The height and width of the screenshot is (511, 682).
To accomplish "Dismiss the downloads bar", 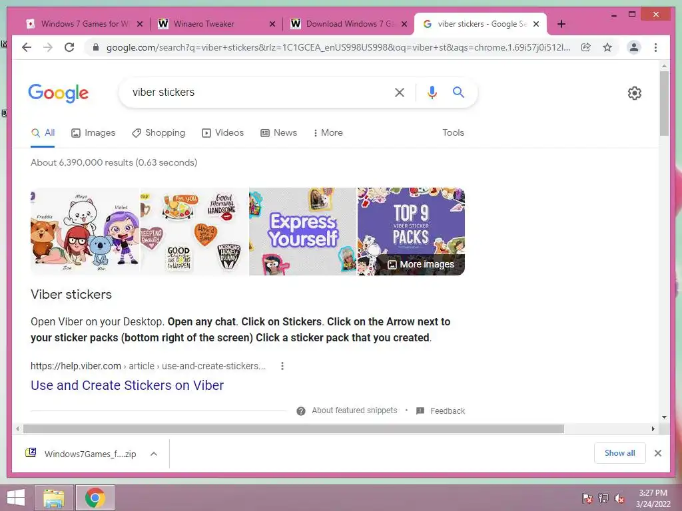I will point(657,453).
